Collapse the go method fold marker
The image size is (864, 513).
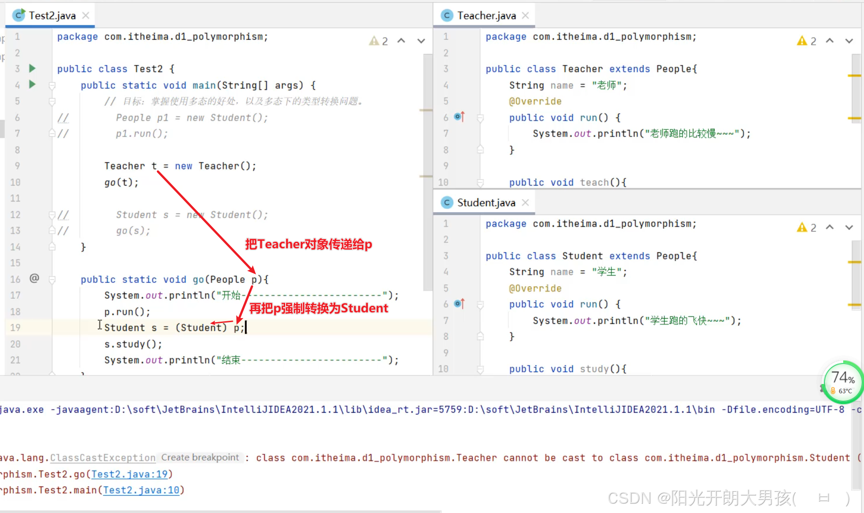(x=52, y=279)
